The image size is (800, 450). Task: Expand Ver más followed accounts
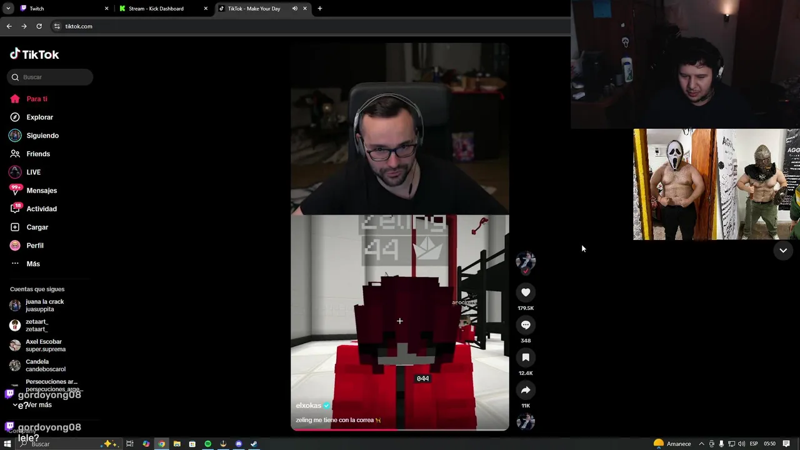(x=33, y=405)
